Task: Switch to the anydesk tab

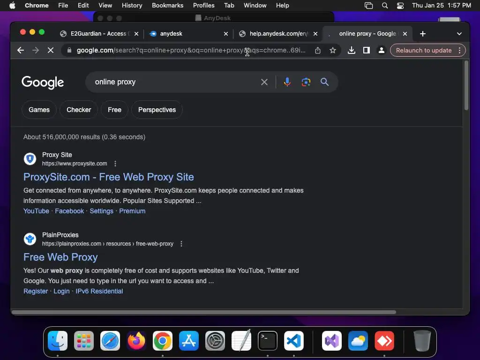Action: 184,34
